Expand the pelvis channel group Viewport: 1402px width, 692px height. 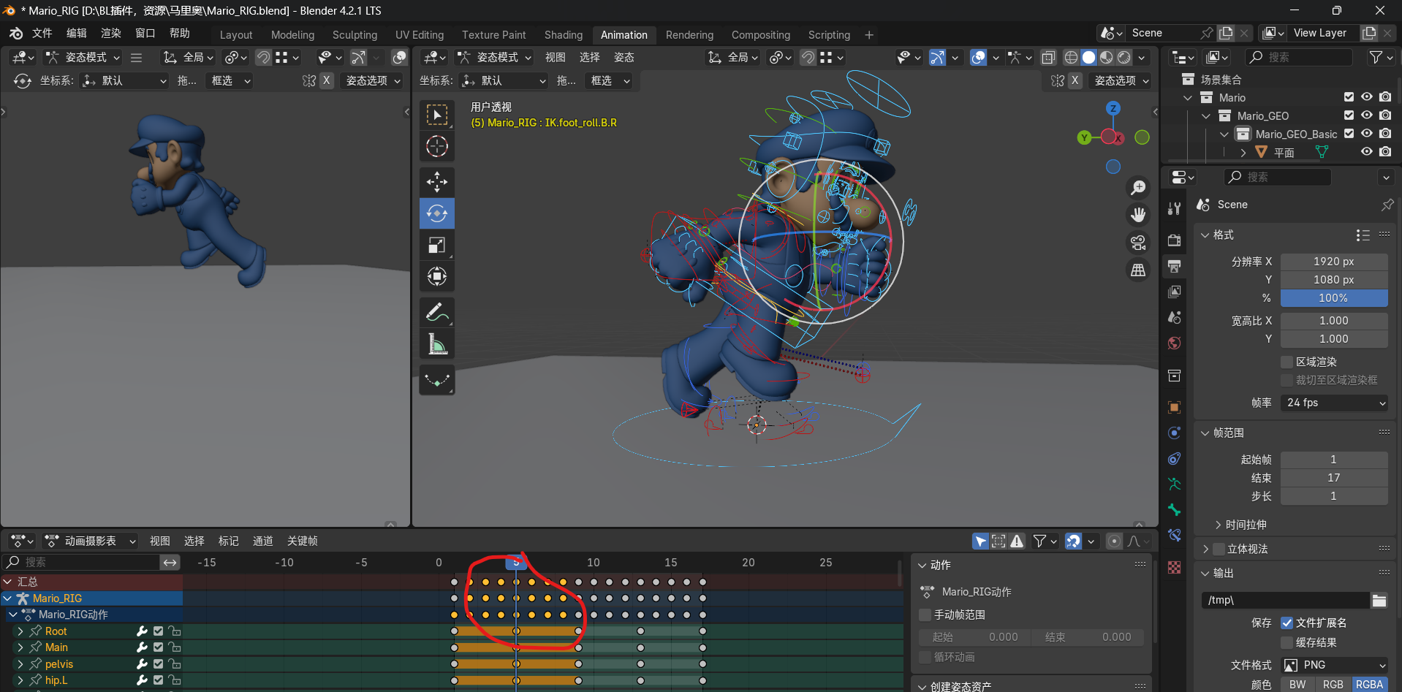coord(20,664)
